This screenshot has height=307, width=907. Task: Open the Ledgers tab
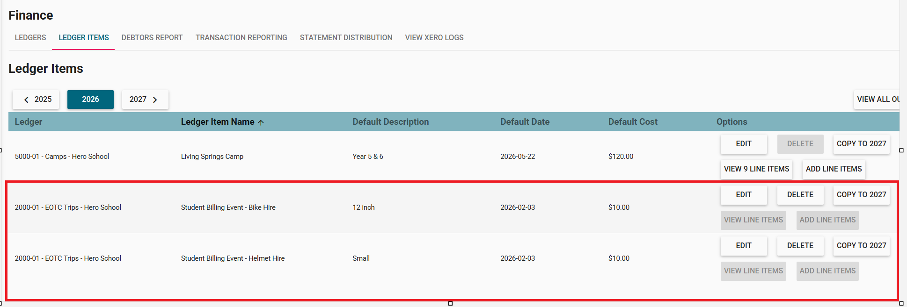click(30, 37)
